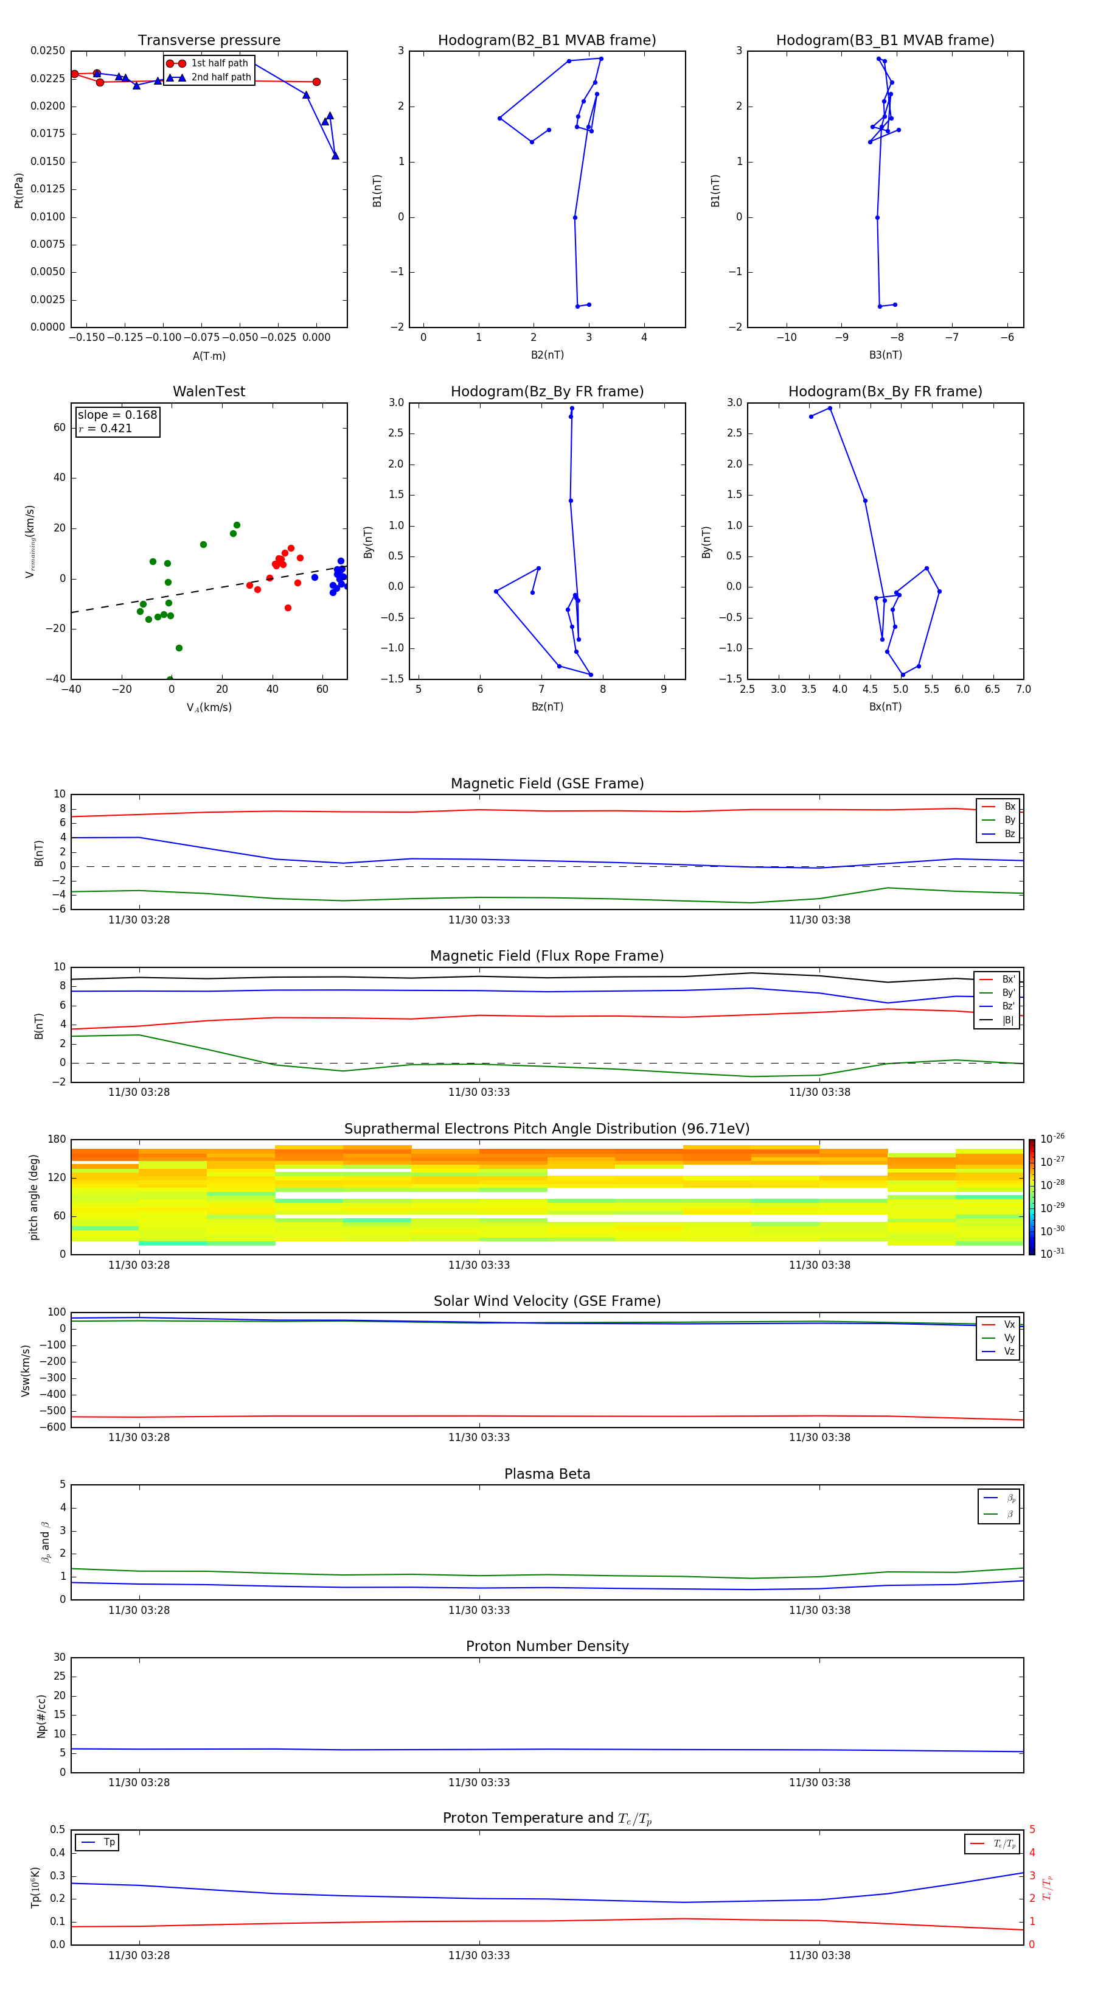Click the 'Solar Wind Velocity (GSE Frame)' title
The image size is (1095, 2009).
pos(547,1301)
